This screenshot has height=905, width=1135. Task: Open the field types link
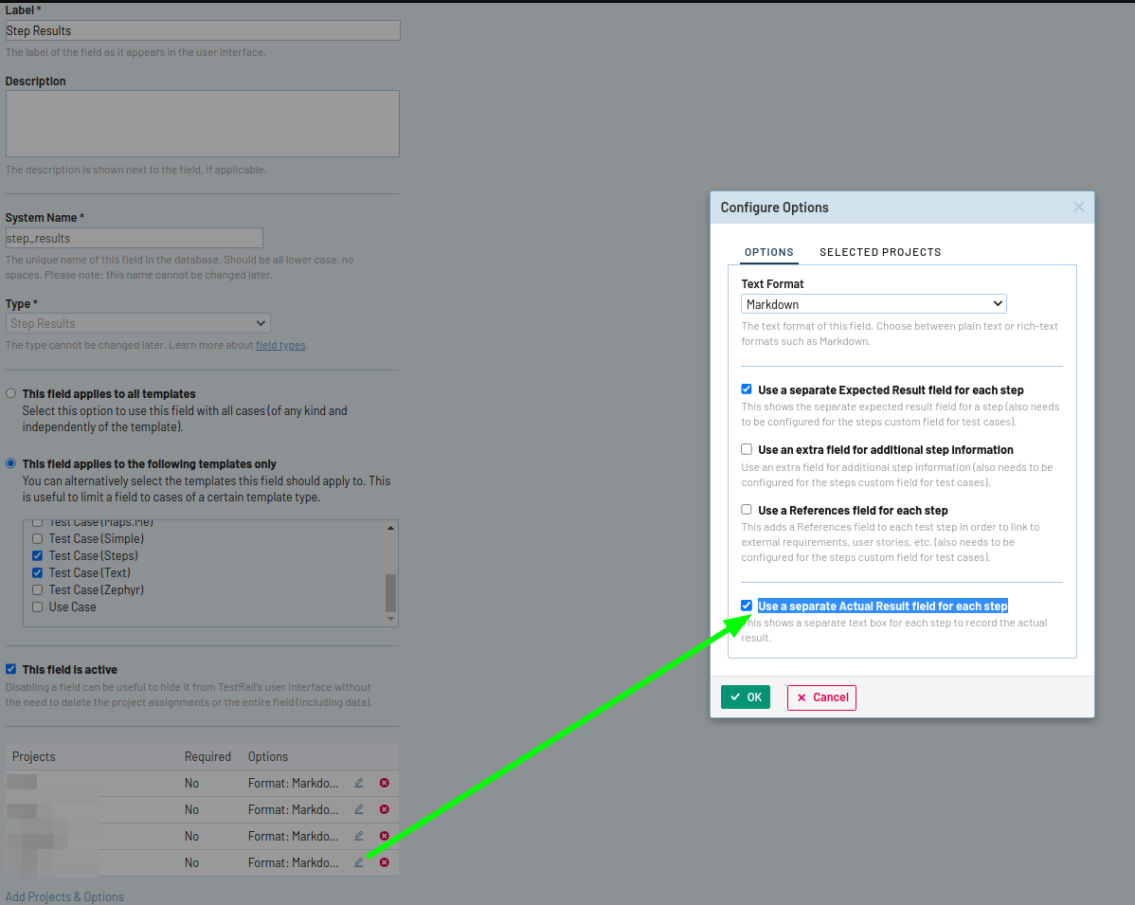click(280, 345)
